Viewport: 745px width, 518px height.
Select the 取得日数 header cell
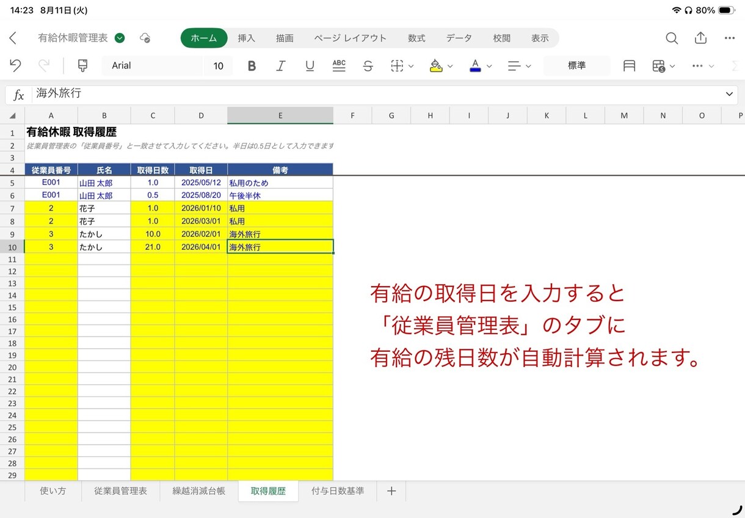tap(153, 169)
